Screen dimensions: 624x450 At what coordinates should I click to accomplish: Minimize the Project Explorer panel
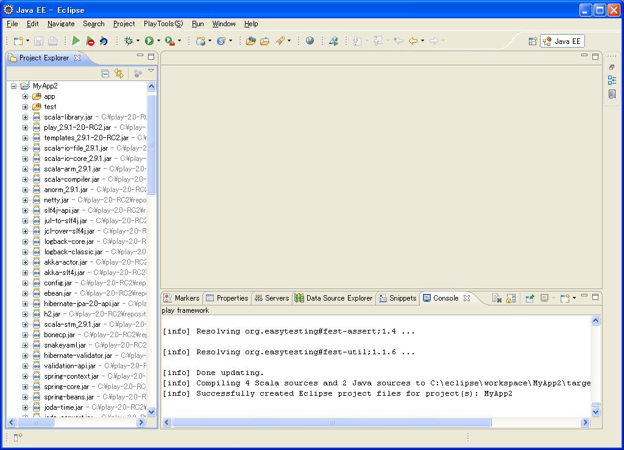click(x=140, y=55)
